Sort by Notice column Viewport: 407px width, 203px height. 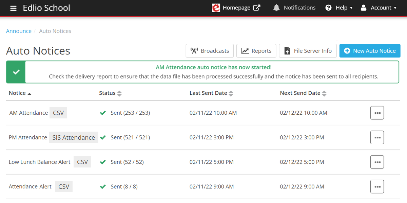[20, 93]
